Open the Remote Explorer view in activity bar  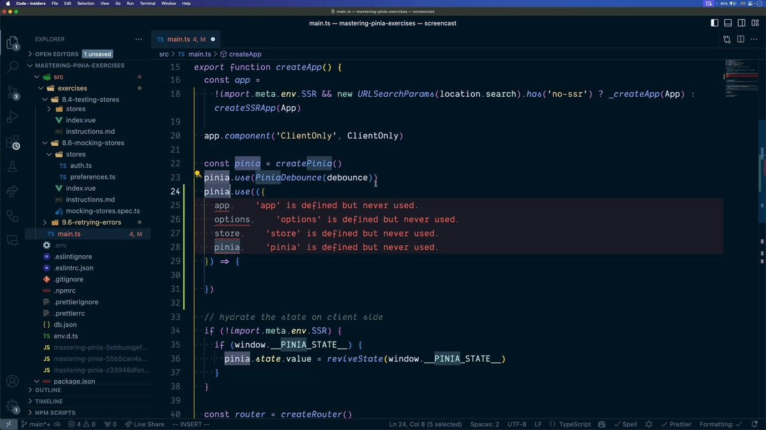pyautogui.click(x=12, y=216)
